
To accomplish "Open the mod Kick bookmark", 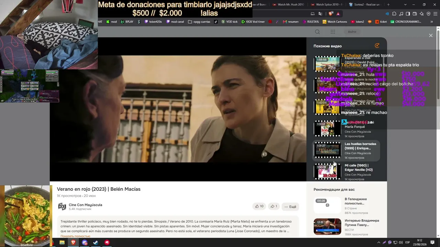I will pos(111,22).
